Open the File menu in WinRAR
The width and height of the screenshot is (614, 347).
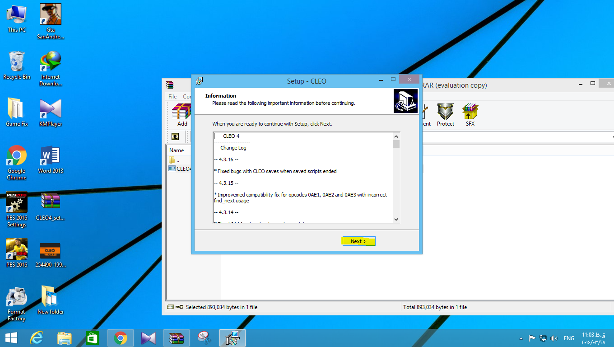click(x=172, y=97)
